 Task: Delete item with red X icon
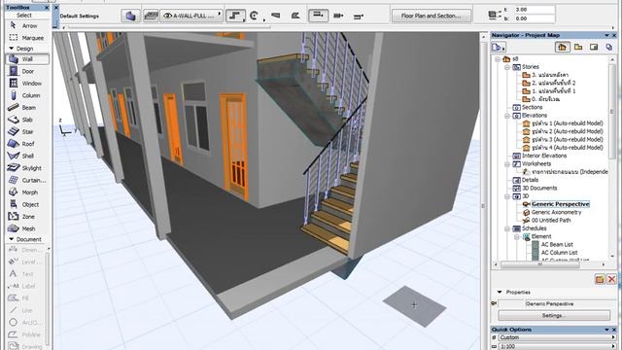(611, 279)
